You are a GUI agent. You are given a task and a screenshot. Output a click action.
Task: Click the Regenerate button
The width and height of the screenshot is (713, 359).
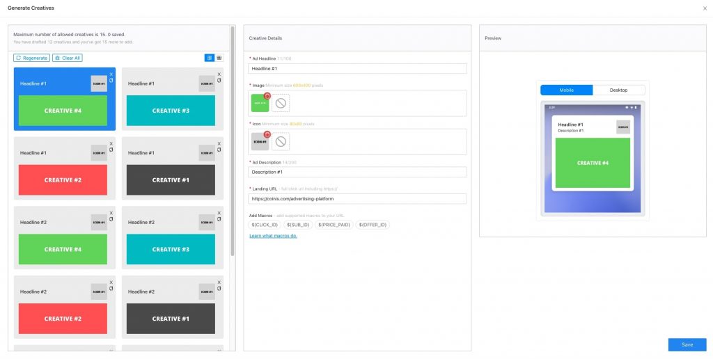pyautogui.click(x=31, y=58)
